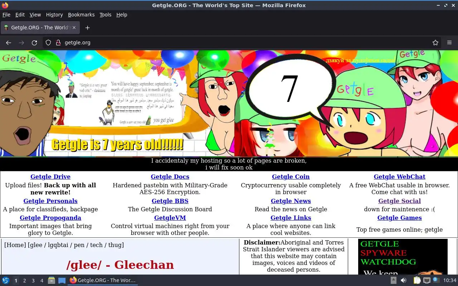
Task: Switch to workspace 2
Action: 24,281
